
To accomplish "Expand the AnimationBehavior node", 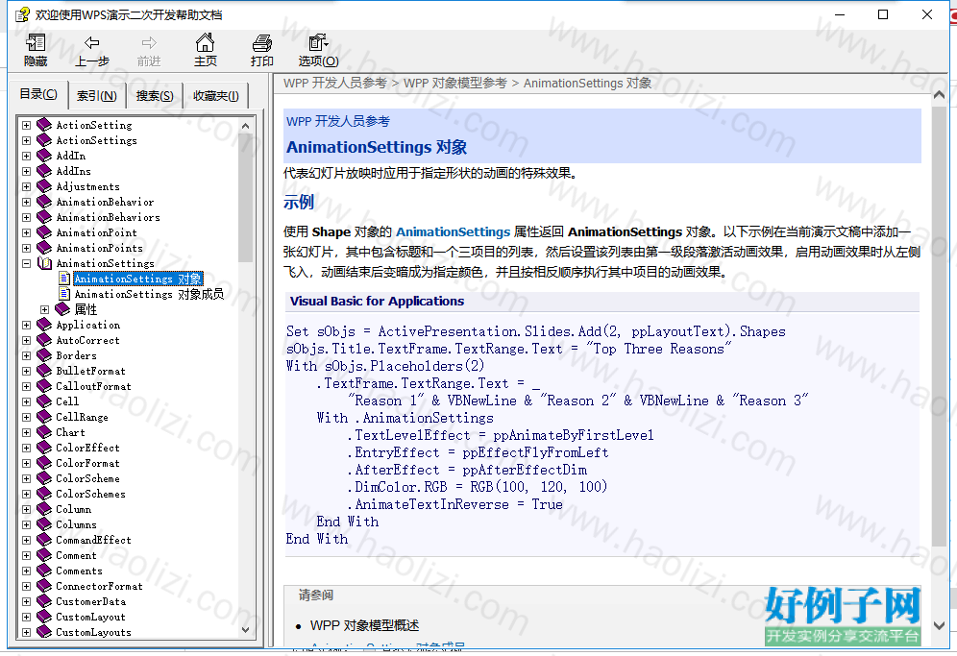I will [x=26, y=202].
